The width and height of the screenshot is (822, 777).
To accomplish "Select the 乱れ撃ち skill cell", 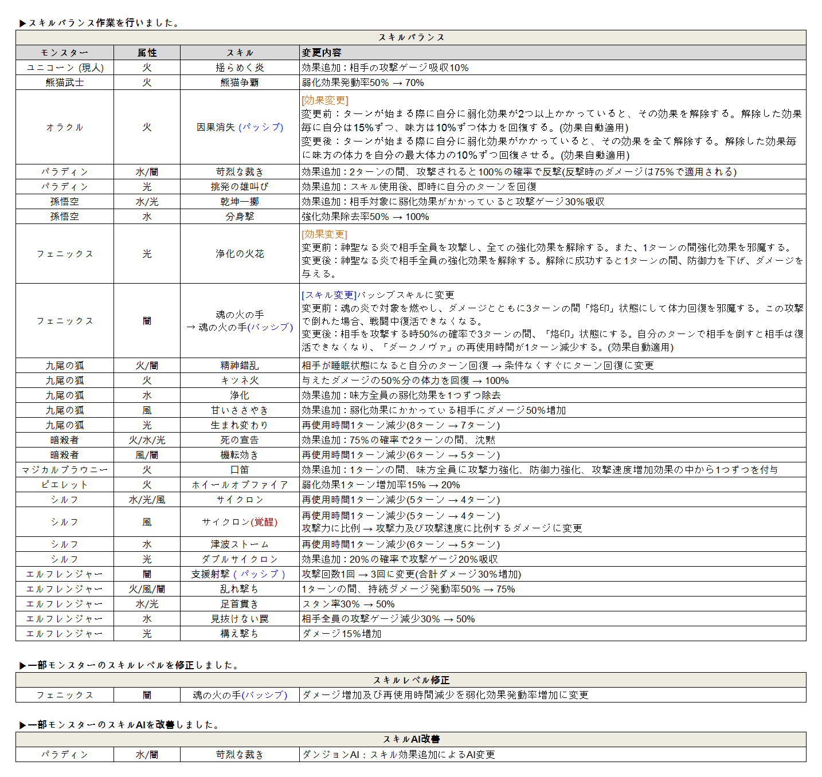I will coord(240,589).
